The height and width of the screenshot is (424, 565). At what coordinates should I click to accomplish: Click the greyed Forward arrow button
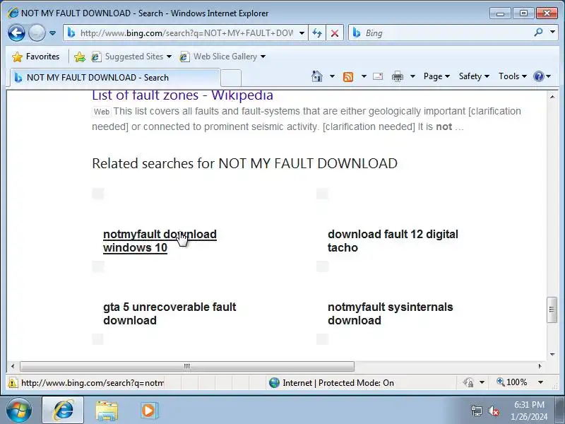point(37,33)
